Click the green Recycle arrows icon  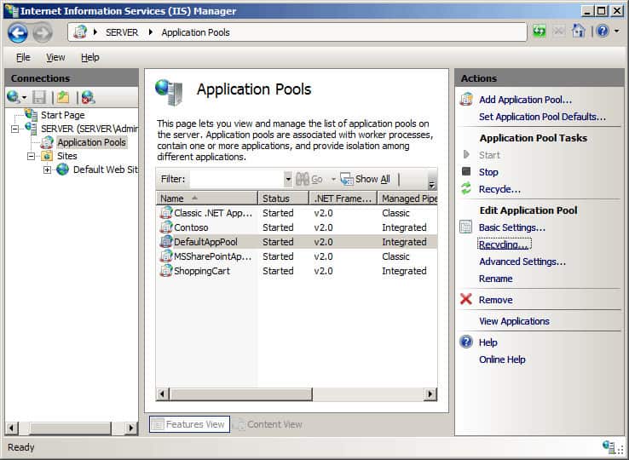466,189
